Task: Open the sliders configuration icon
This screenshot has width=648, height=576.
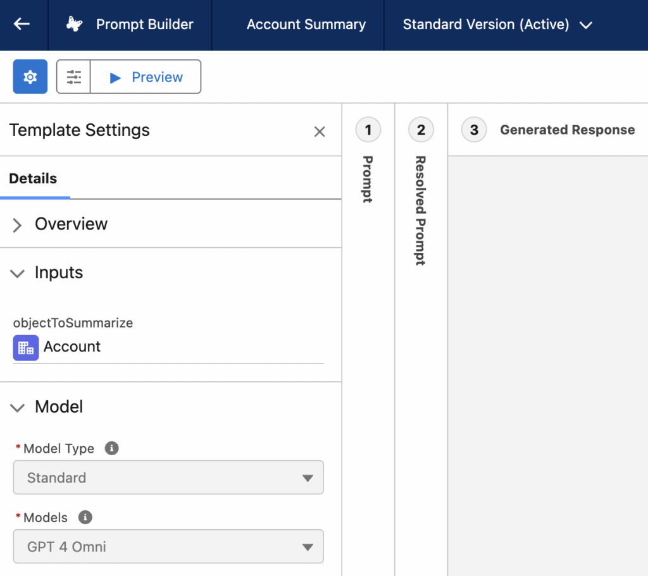Action: click(73, 77)
